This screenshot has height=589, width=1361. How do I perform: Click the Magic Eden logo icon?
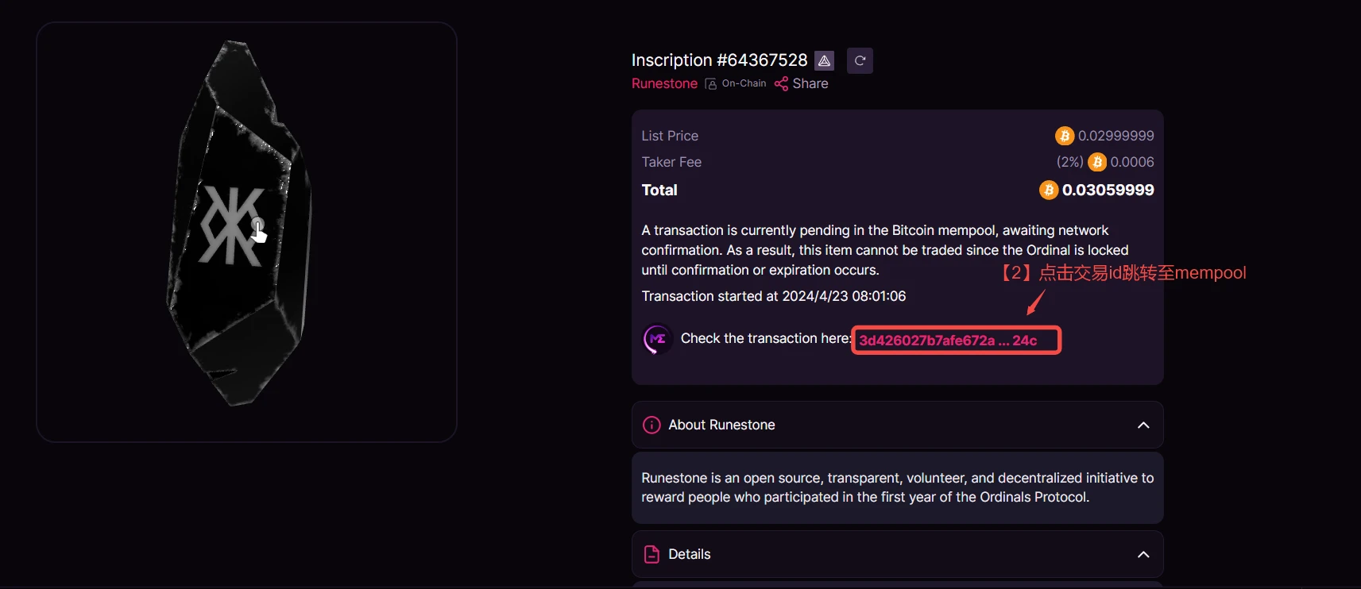point(657,339)
